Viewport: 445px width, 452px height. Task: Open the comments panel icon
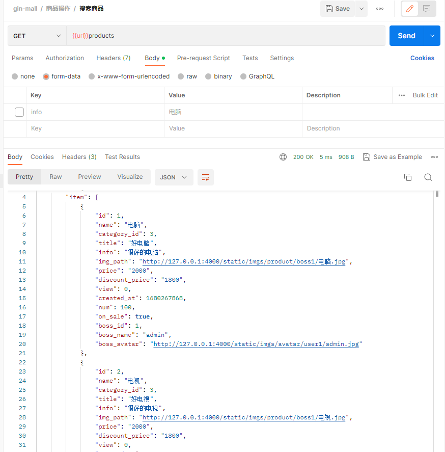tap(427, 9)
